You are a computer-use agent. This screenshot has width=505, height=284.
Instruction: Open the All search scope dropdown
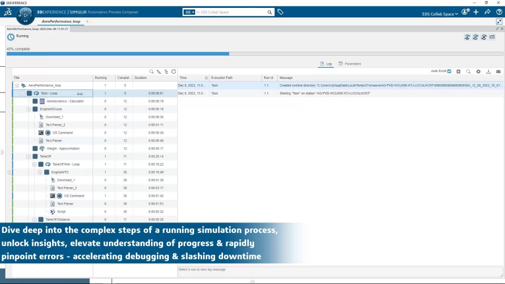[189, 12]
